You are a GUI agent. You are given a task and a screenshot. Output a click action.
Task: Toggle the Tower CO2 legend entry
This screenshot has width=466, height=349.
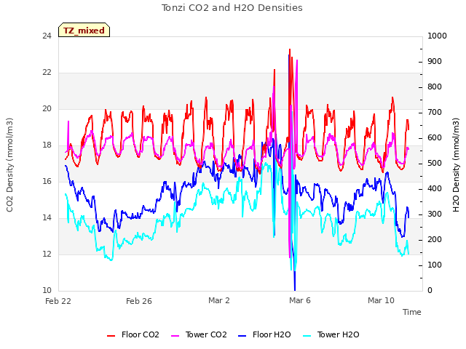[199, 334]
